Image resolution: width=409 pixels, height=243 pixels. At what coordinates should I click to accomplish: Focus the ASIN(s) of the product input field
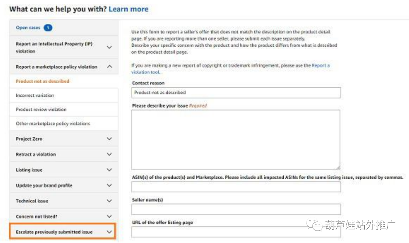click(x=236, y=187)
